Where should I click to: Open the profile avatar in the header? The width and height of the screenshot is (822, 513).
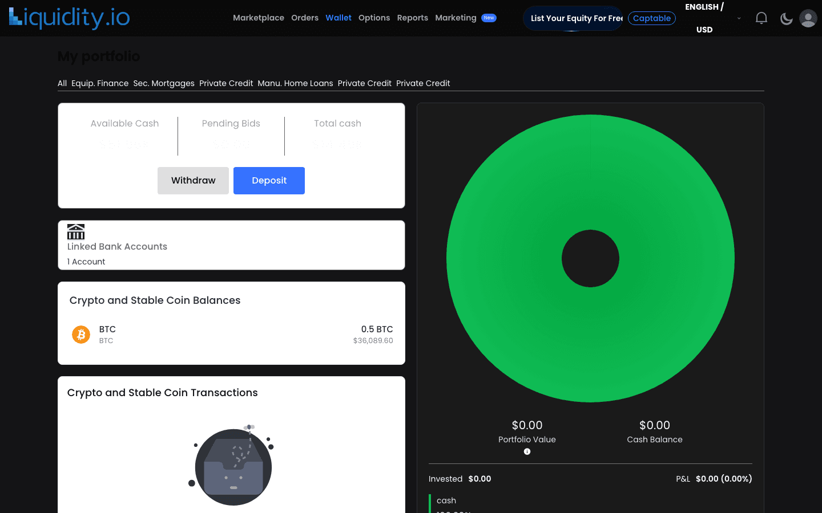[808, 18]
